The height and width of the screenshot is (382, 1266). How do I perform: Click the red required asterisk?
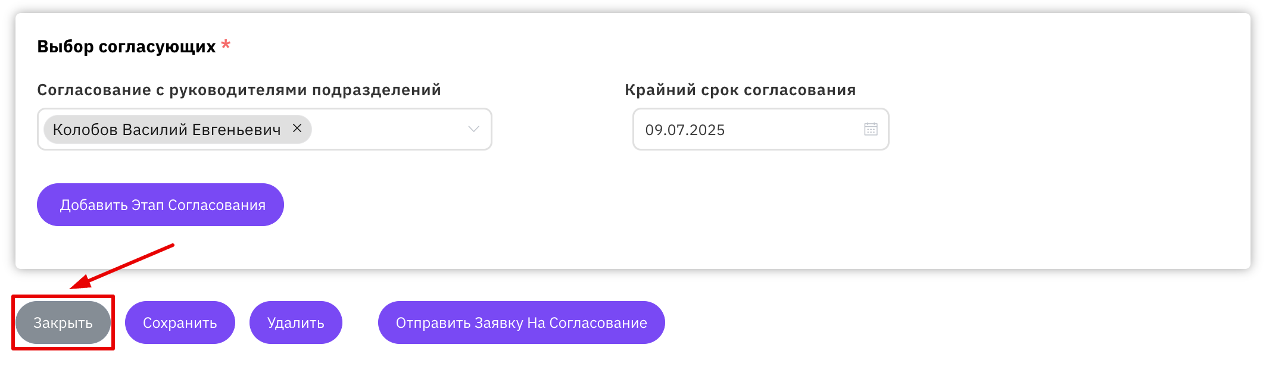coord(226,44)
